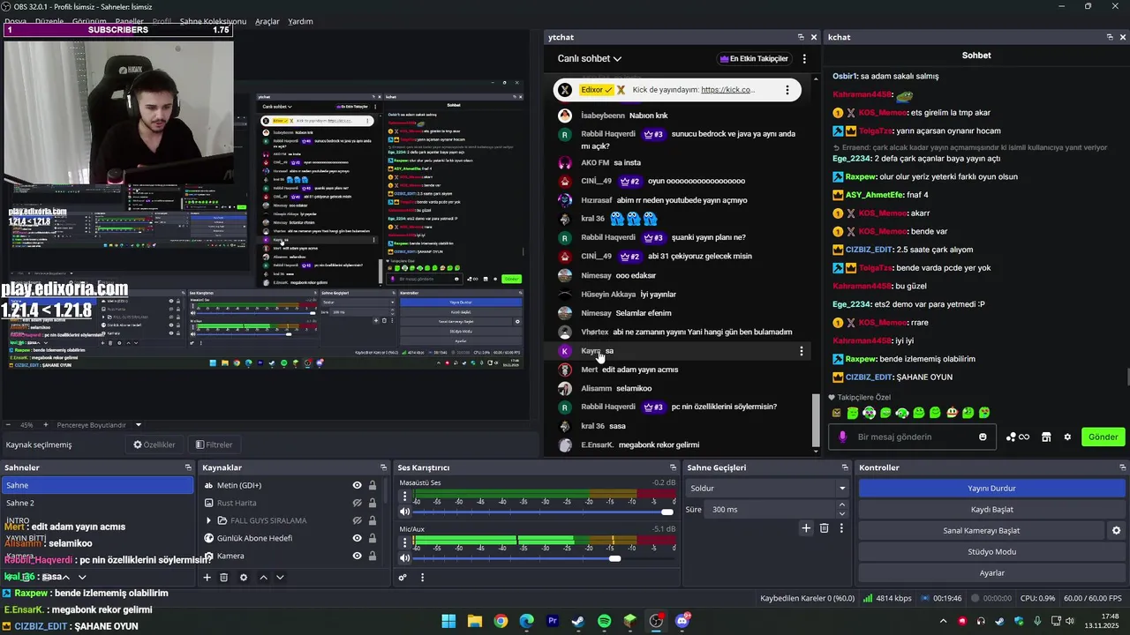Open the Kayra message options kebab
Screen dimensions: 1130x635
click(802, 351)
